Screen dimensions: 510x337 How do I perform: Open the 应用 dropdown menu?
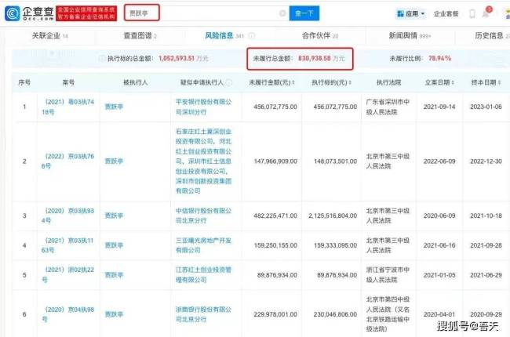coord(411,13)
